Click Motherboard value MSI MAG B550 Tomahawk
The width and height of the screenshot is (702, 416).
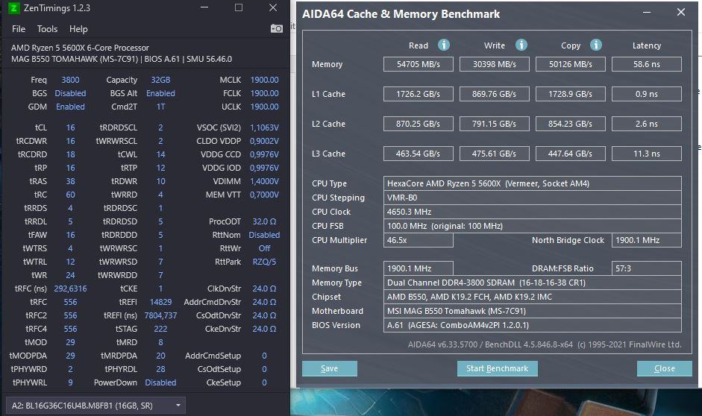point(533,311)
